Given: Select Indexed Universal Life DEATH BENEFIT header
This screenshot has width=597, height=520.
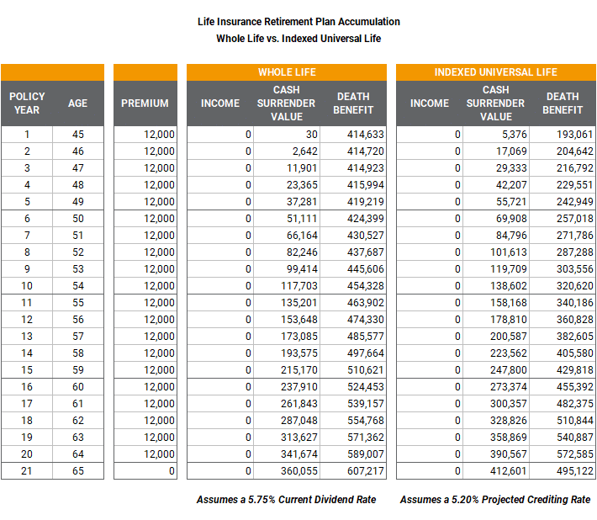Looking at the screenshot, I should tap(563, 103).
